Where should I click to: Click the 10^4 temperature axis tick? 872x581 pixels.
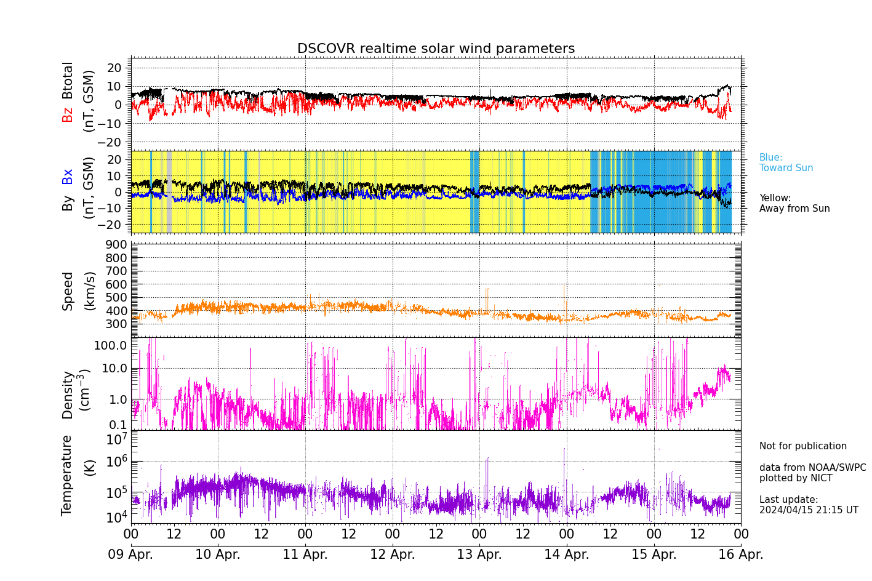point(117,517)
